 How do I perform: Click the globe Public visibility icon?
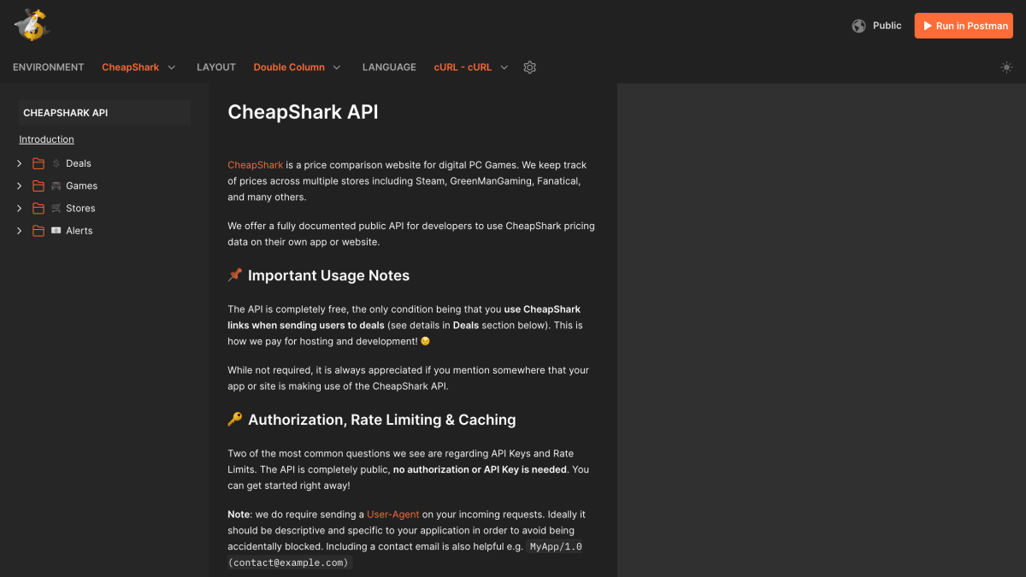(858, 26)
